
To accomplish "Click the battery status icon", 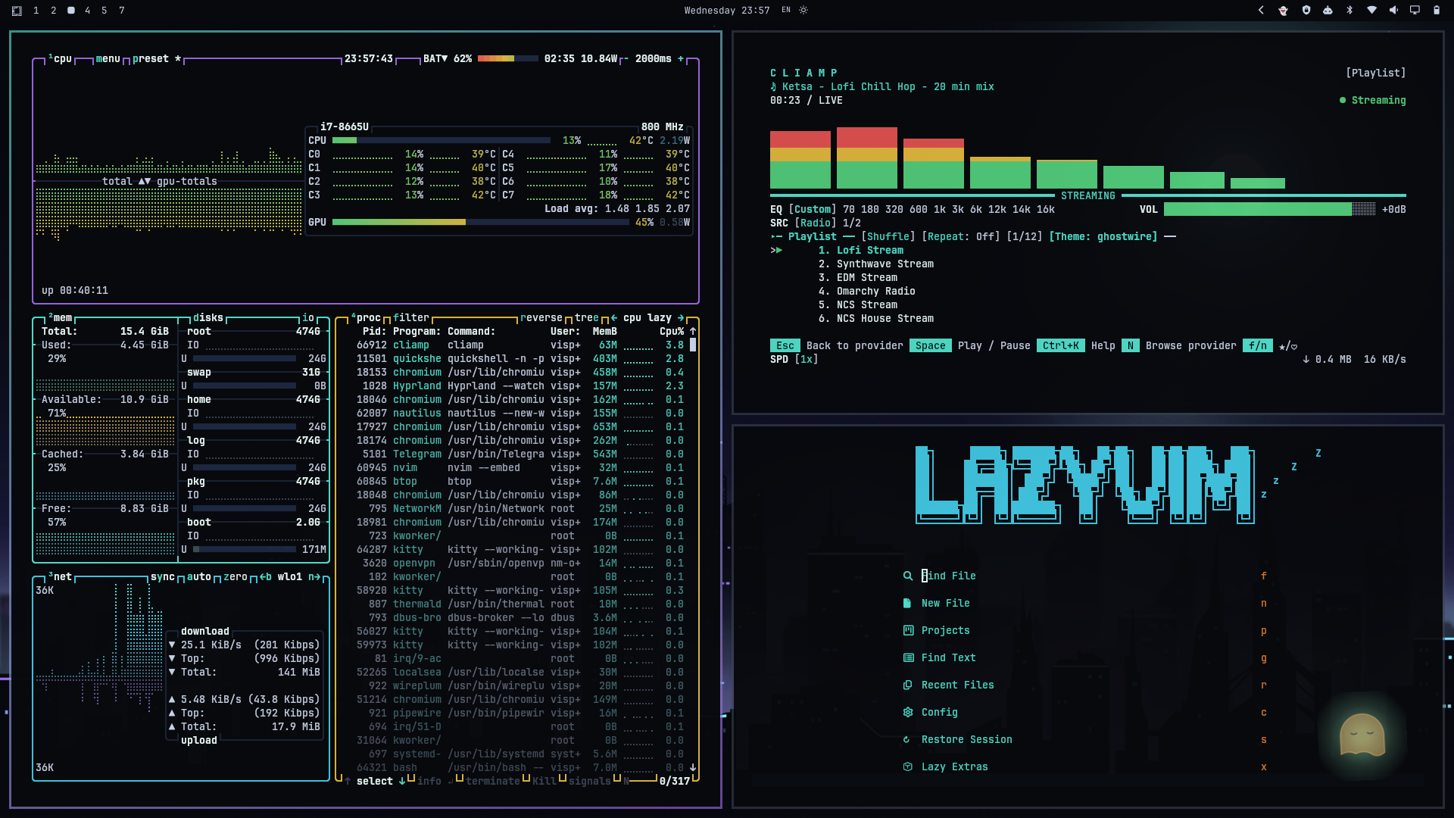I will point(1437,11).
